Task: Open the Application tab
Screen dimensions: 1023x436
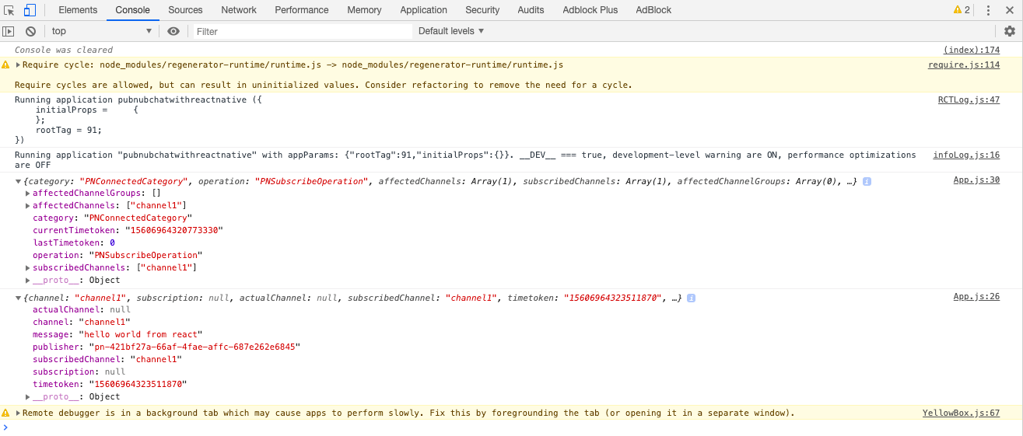Action: tap(423, 10)
